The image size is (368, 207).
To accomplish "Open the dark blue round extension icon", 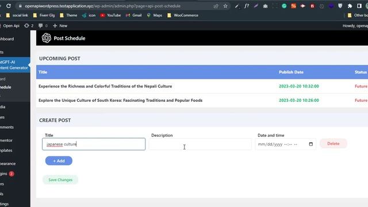I will [x=331, y=6].
